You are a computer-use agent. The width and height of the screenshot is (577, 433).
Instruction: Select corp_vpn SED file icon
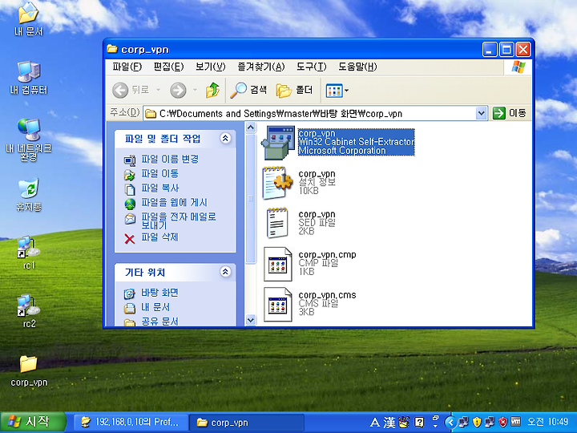tap(277, 223)
